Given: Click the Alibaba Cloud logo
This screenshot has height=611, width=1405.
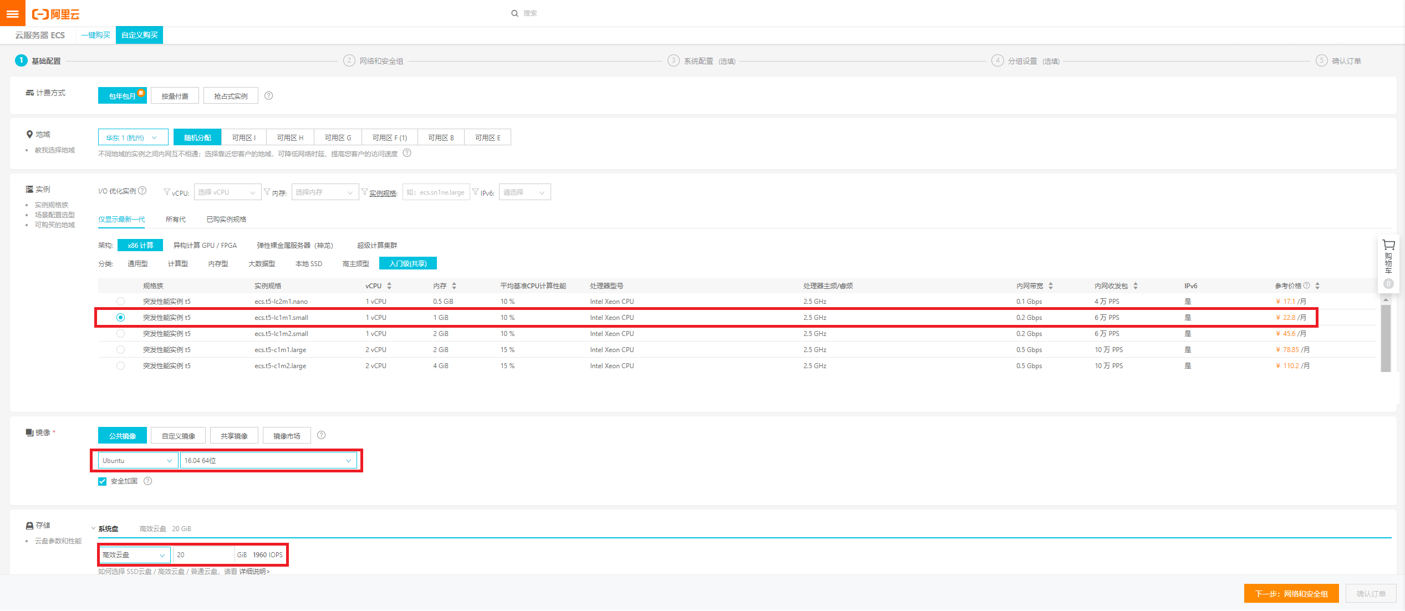Looking at the screenshot, I should point(56,14).
